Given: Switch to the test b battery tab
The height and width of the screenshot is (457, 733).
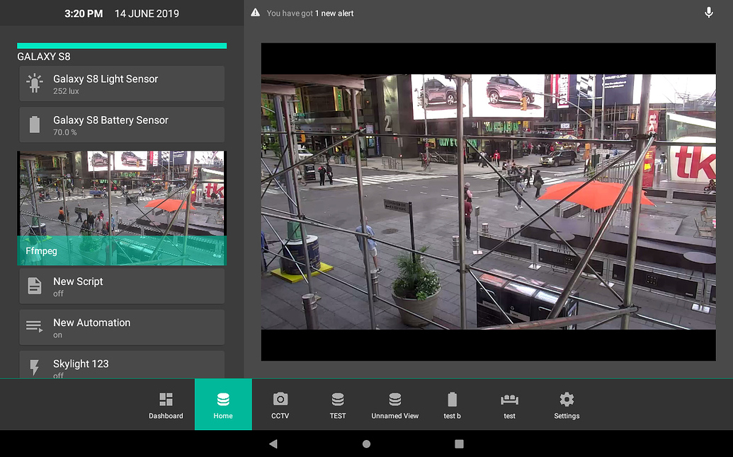Looking at the screenshot, I should point(452,405).
